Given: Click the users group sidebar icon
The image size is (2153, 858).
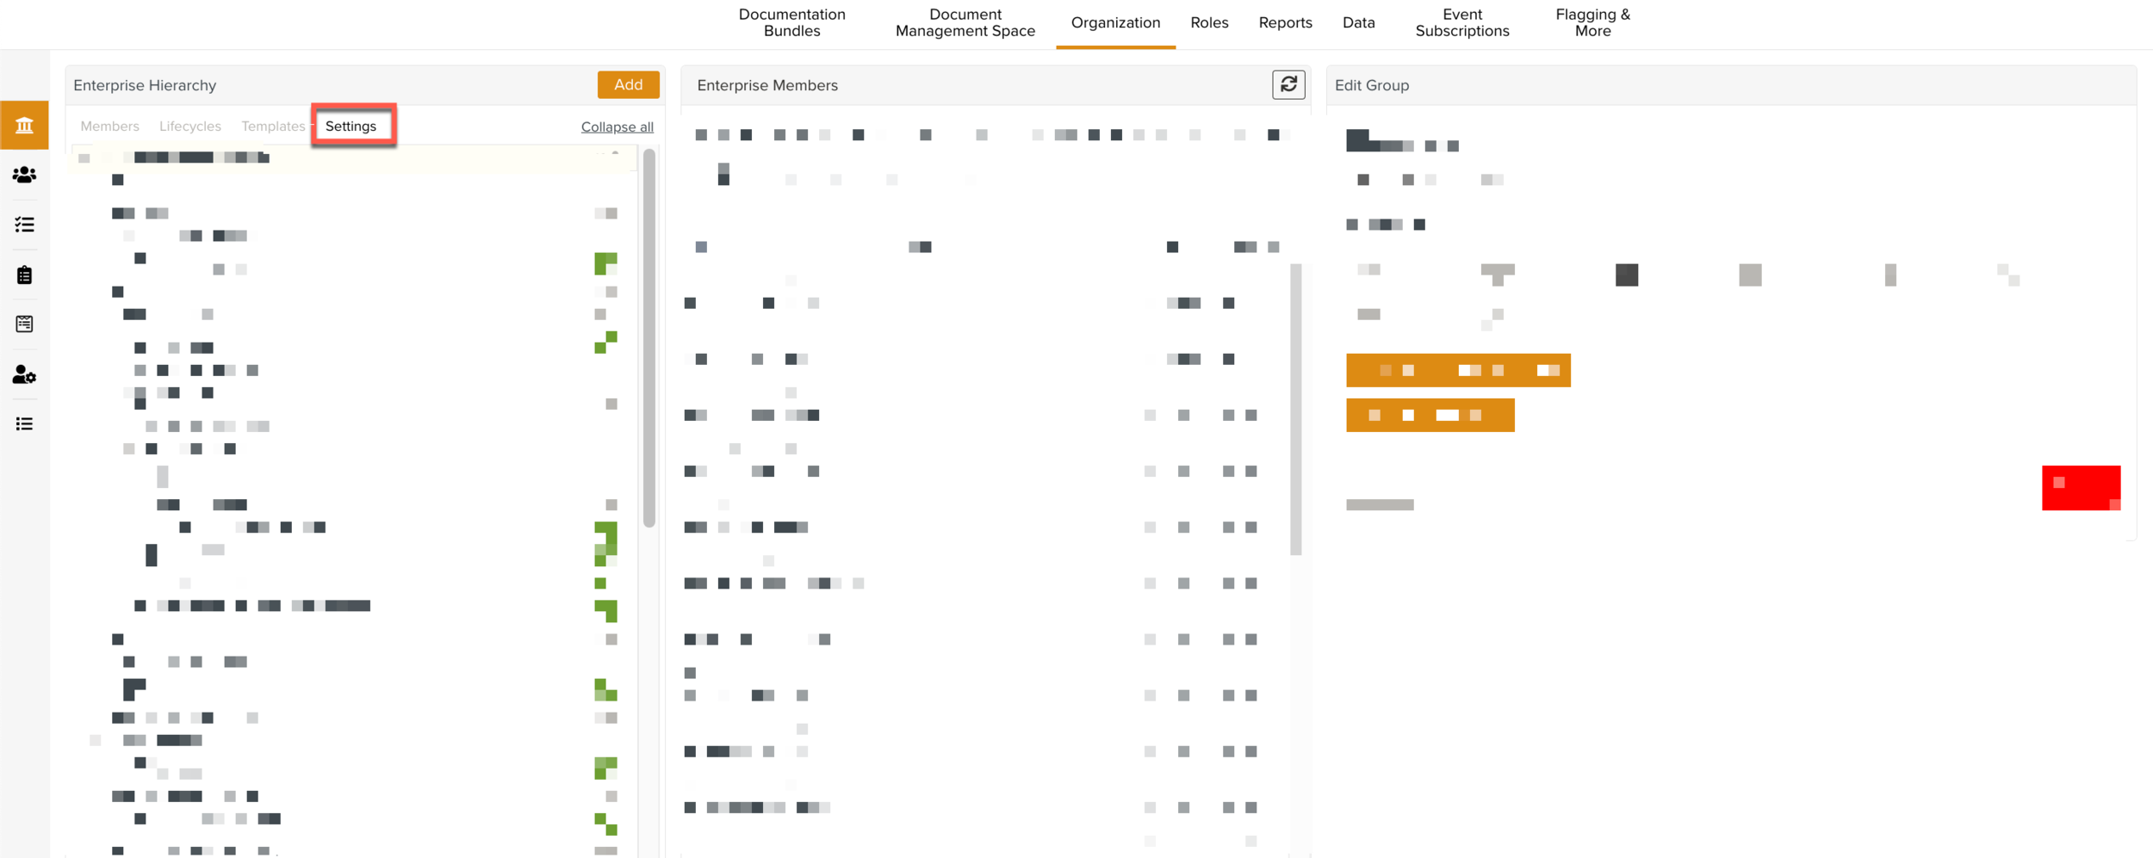Looking at the screenshot, I should click(24, 175).
